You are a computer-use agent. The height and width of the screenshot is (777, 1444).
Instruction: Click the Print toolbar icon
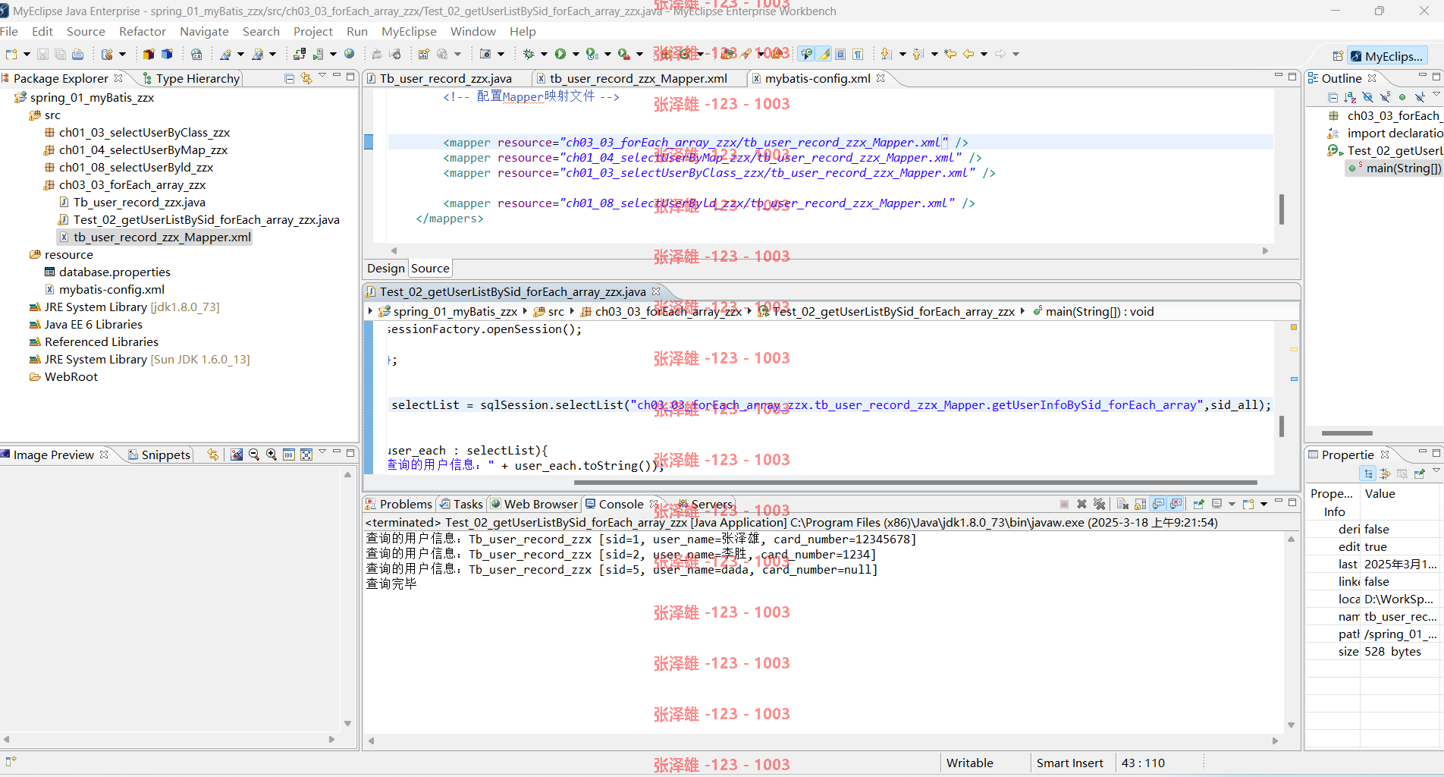tap(77, 54)
